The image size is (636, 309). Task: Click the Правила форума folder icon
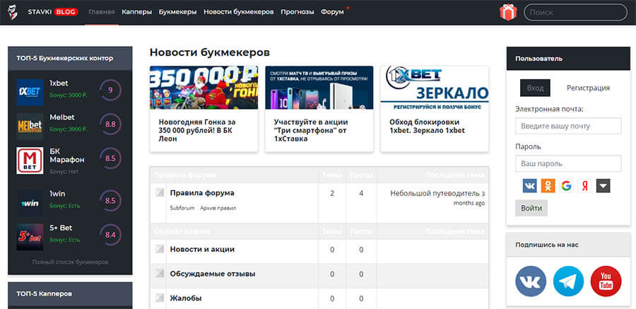(160, 192)
